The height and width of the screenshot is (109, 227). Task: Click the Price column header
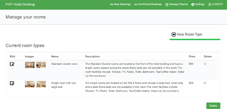click(x=192, y=56)
